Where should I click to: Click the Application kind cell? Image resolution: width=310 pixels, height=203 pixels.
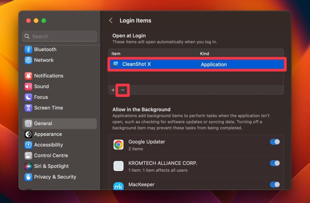(214, 64)
